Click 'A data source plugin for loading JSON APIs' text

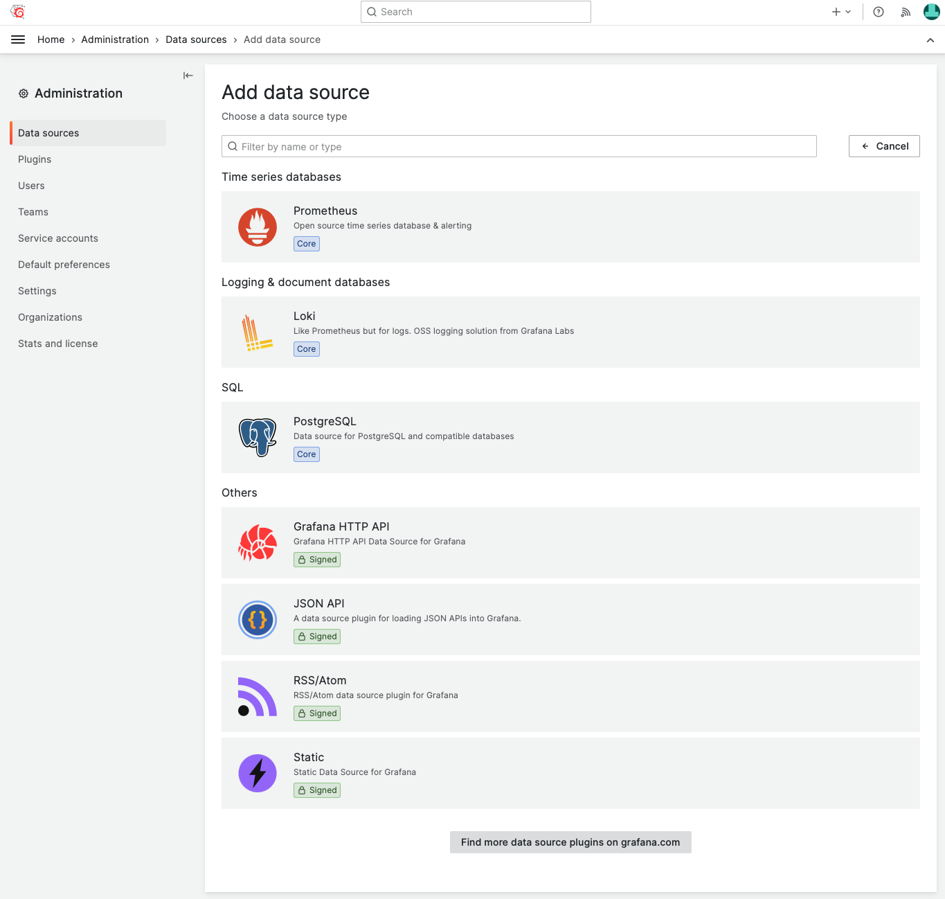(x=407, y=618)
